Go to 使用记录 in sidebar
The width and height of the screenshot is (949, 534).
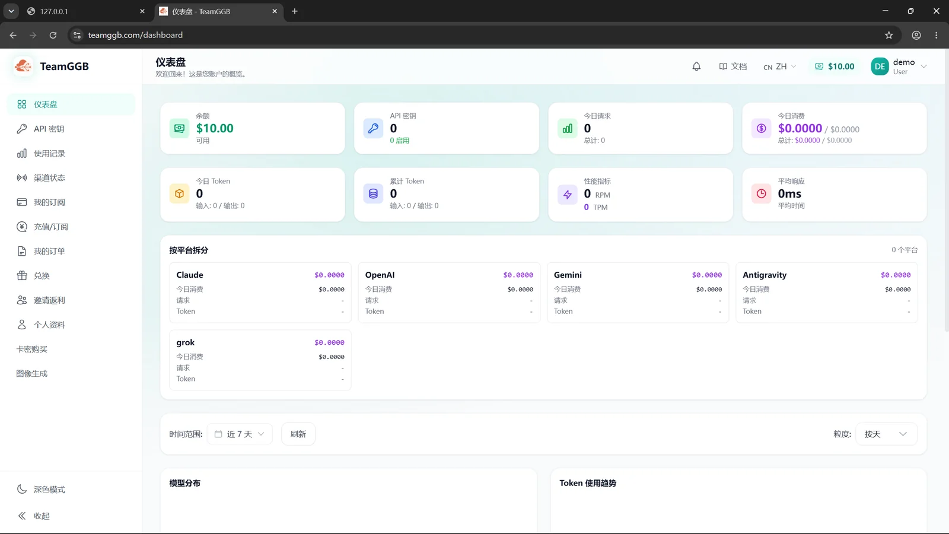tap(71, 153)
